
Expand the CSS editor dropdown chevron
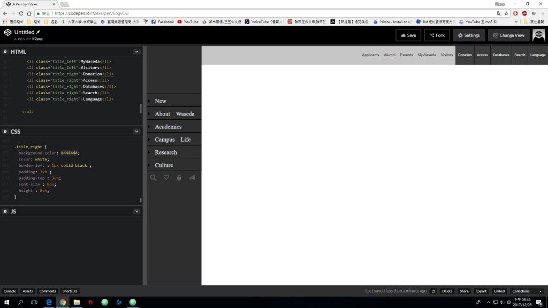pyautogui.click(x=136, y=132)
